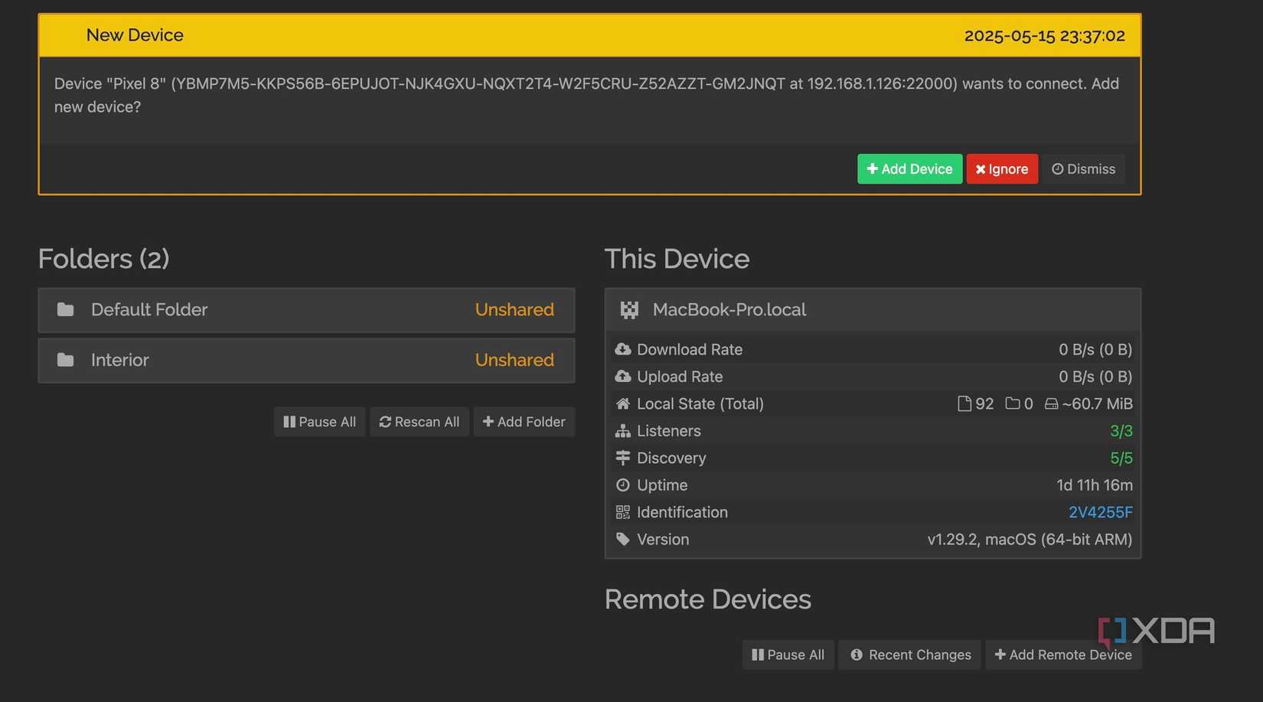This screenshot has height=702, width=1263.
Task: Click the Download Rate cloud icon
Action: tap(622, 349)
